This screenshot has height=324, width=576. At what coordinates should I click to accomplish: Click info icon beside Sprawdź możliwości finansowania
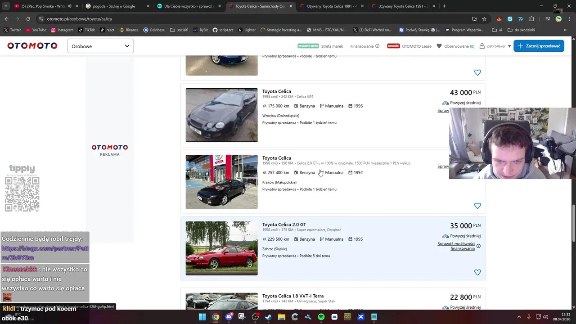pyautogui.click(x=478, y=246)
